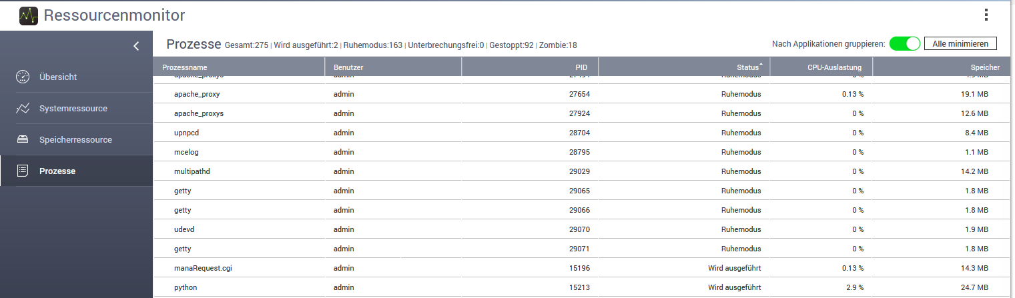The image size is (1015, 298).
Task: Switch to the Systemressource section
Action: click(x=73, y=108)
